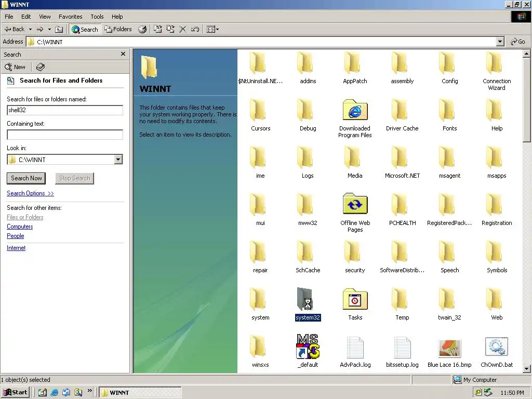Select the PCHEALTH folder
This screenshot has height=399, width=532.
[402, 209]
